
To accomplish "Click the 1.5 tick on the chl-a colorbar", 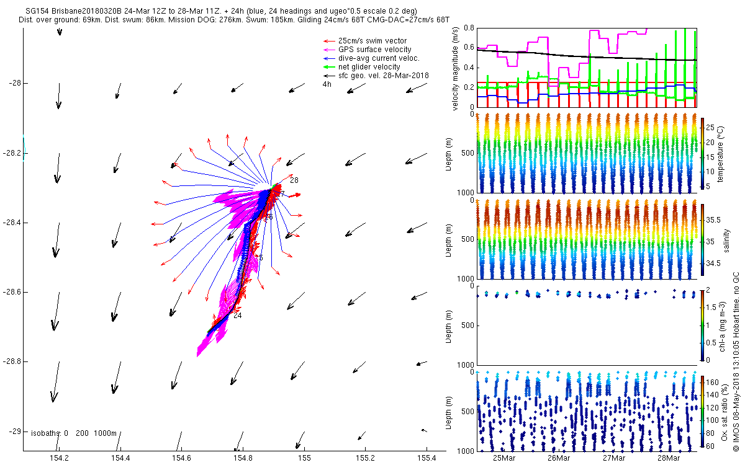I will click(x=713, y=308).
